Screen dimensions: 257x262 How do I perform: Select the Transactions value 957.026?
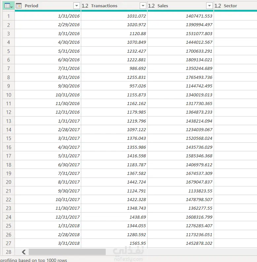114,86
